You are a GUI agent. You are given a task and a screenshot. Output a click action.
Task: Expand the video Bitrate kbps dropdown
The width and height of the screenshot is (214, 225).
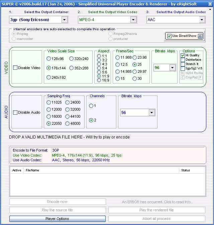(173, 67)
